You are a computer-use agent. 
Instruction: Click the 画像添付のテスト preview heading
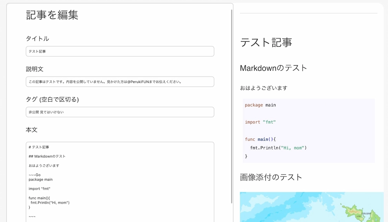tap(271, 177)
